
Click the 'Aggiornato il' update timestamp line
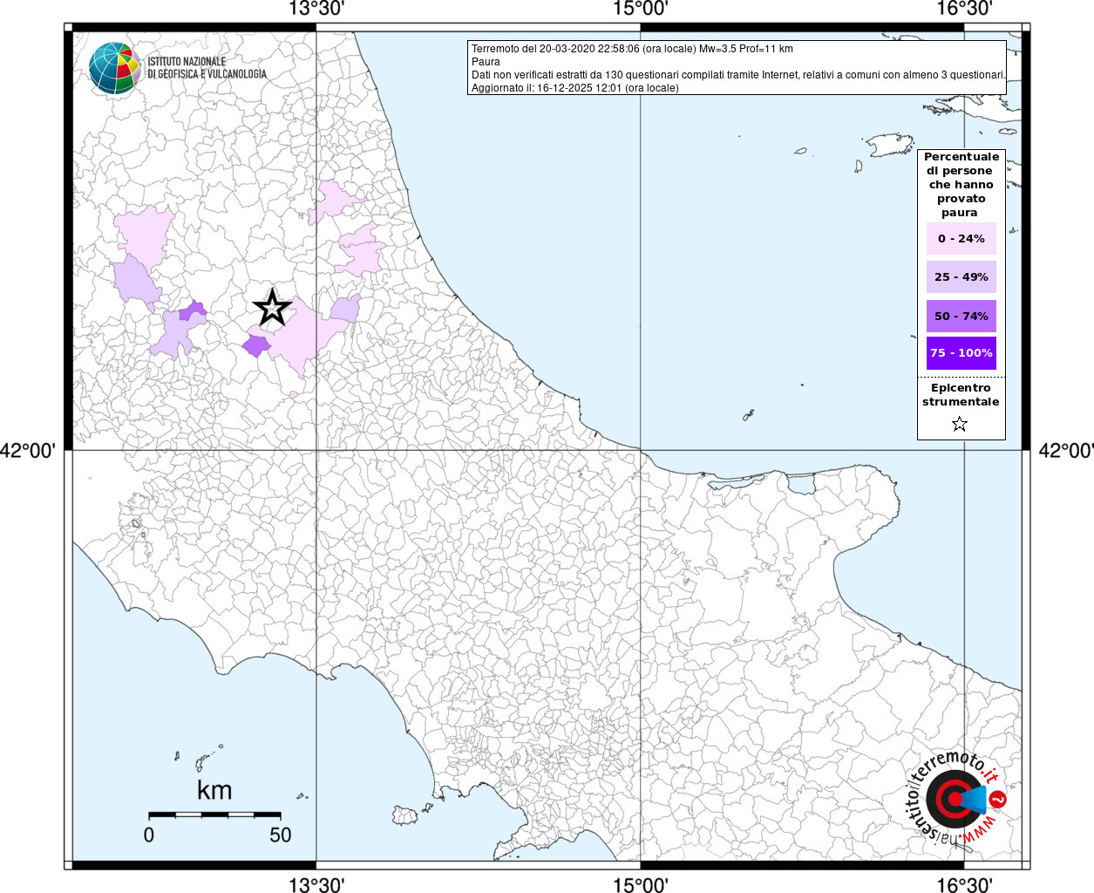pyautogui.click(x=574, y=88)
